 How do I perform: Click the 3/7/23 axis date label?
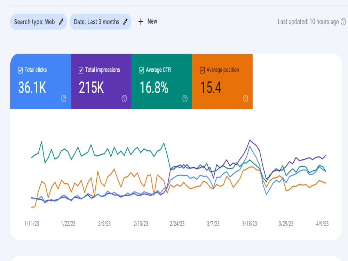pos(213,224)
